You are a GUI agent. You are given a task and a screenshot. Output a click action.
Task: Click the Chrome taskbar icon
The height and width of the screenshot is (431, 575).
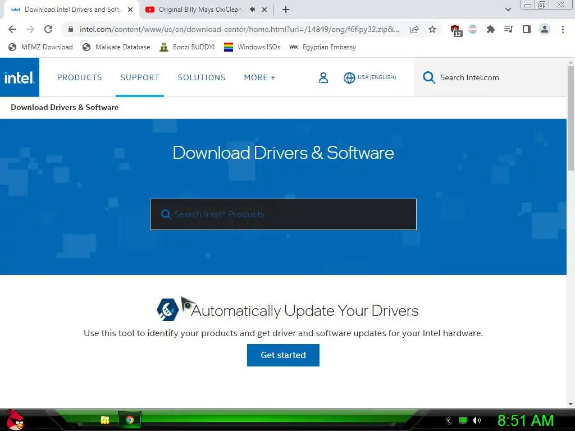point(130,420)
